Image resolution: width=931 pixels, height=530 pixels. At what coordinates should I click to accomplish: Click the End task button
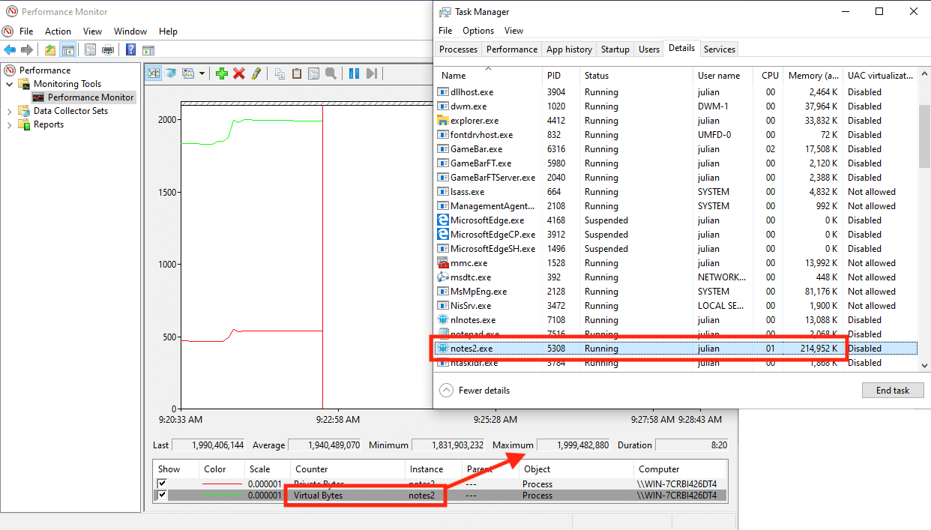tap(892, 391)
